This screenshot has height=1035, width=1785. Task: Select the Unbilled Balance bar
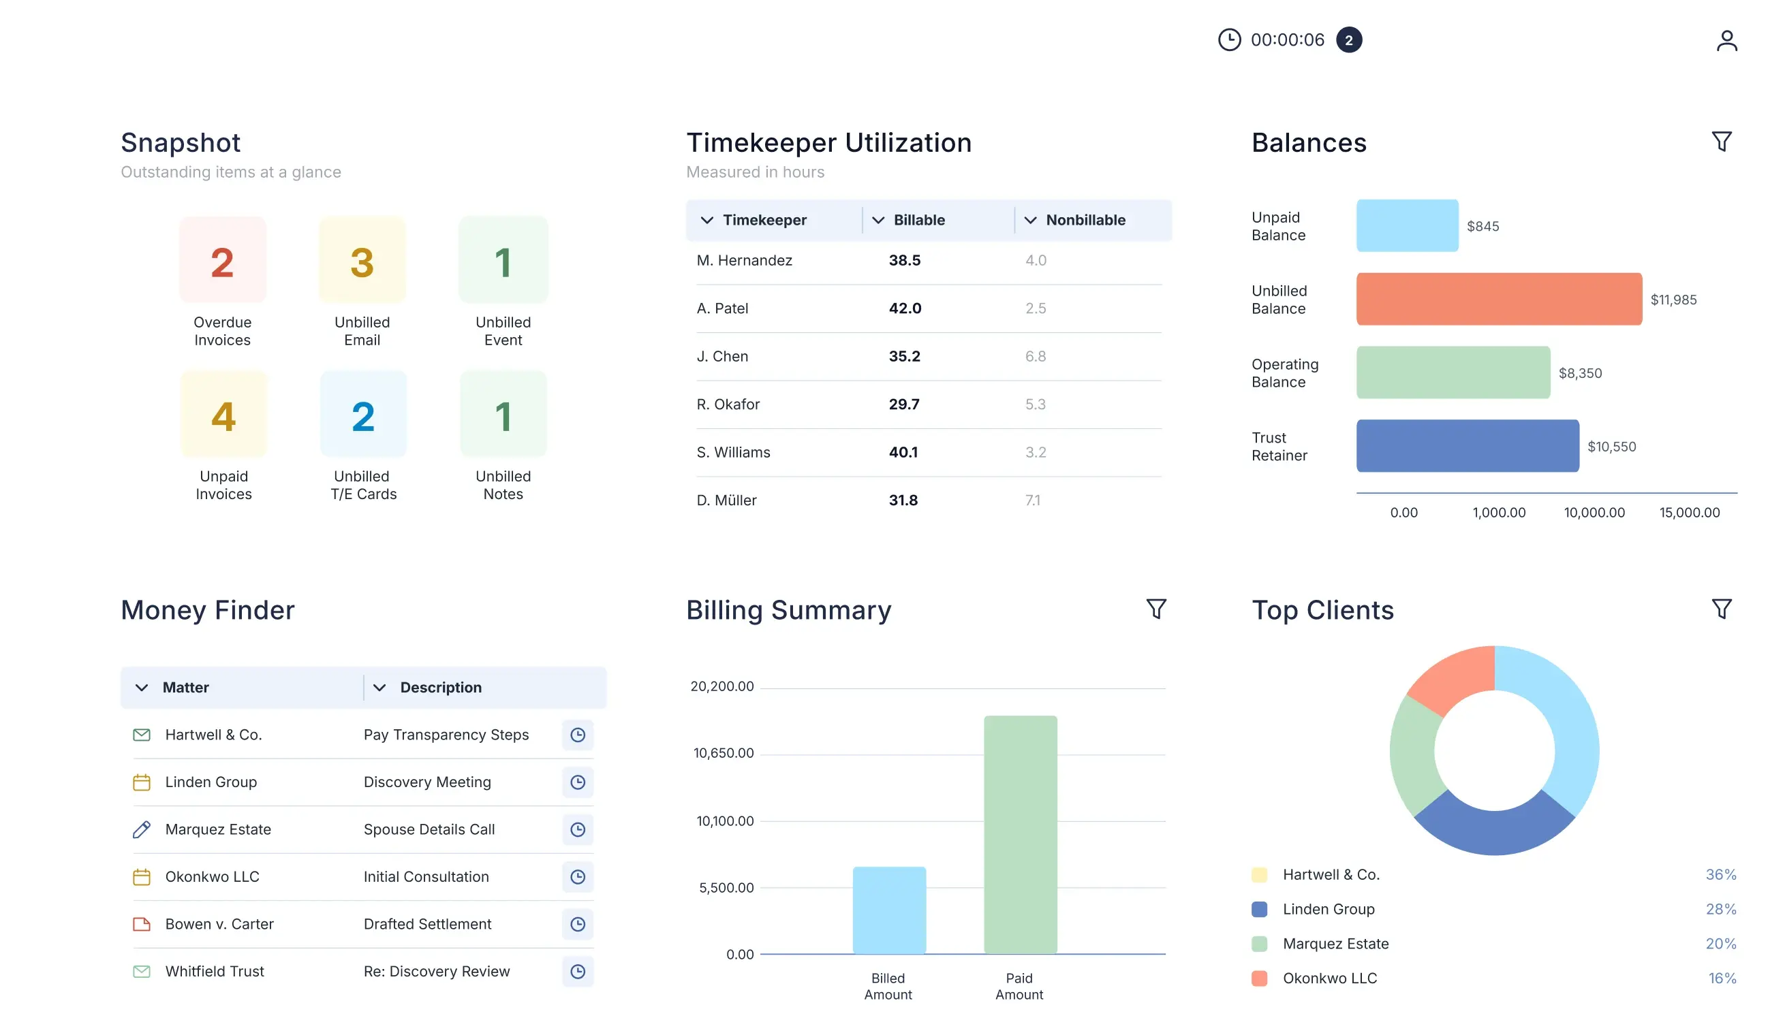pyautogui.click(x=1498, y=299)
